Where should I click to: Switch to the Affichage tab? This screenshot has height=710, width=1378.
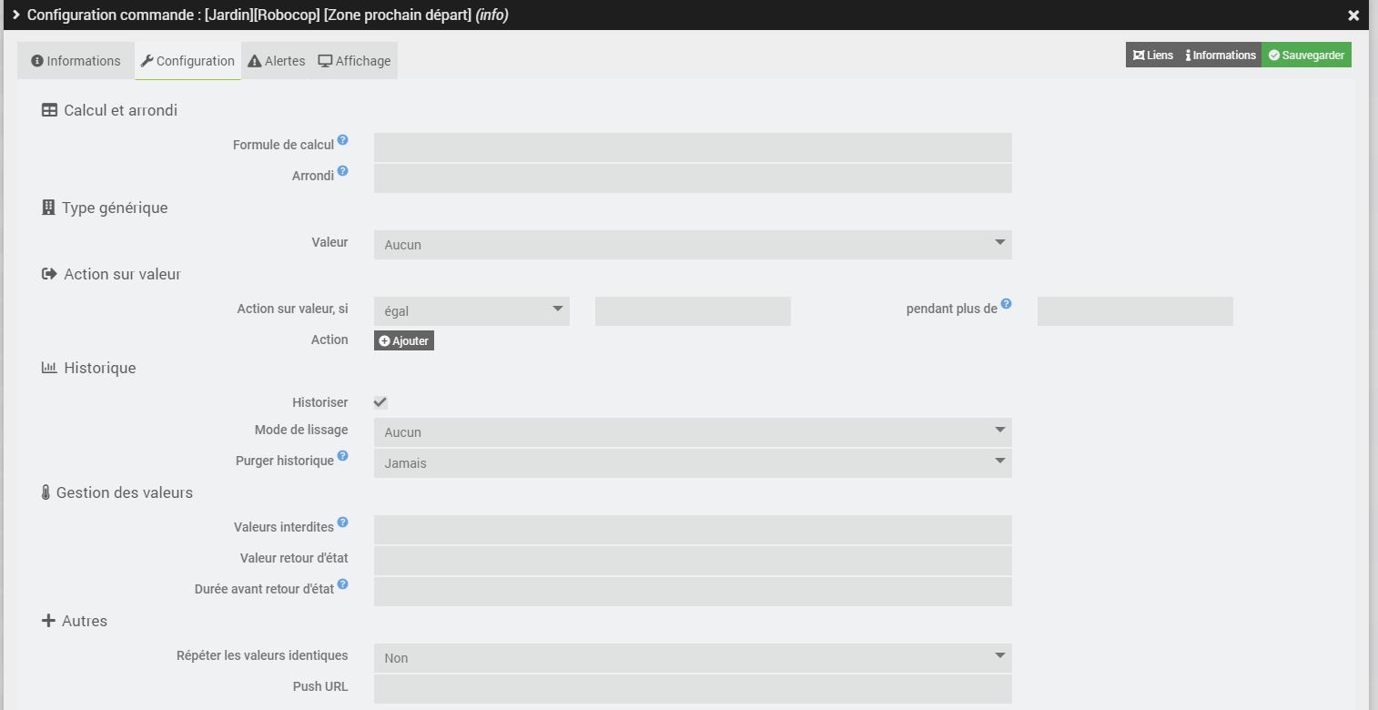coord(354,61)
